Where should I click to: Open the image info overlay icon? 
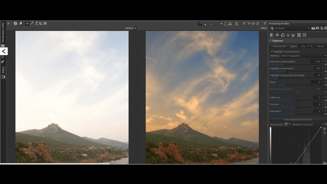click(x=15, y=24)
